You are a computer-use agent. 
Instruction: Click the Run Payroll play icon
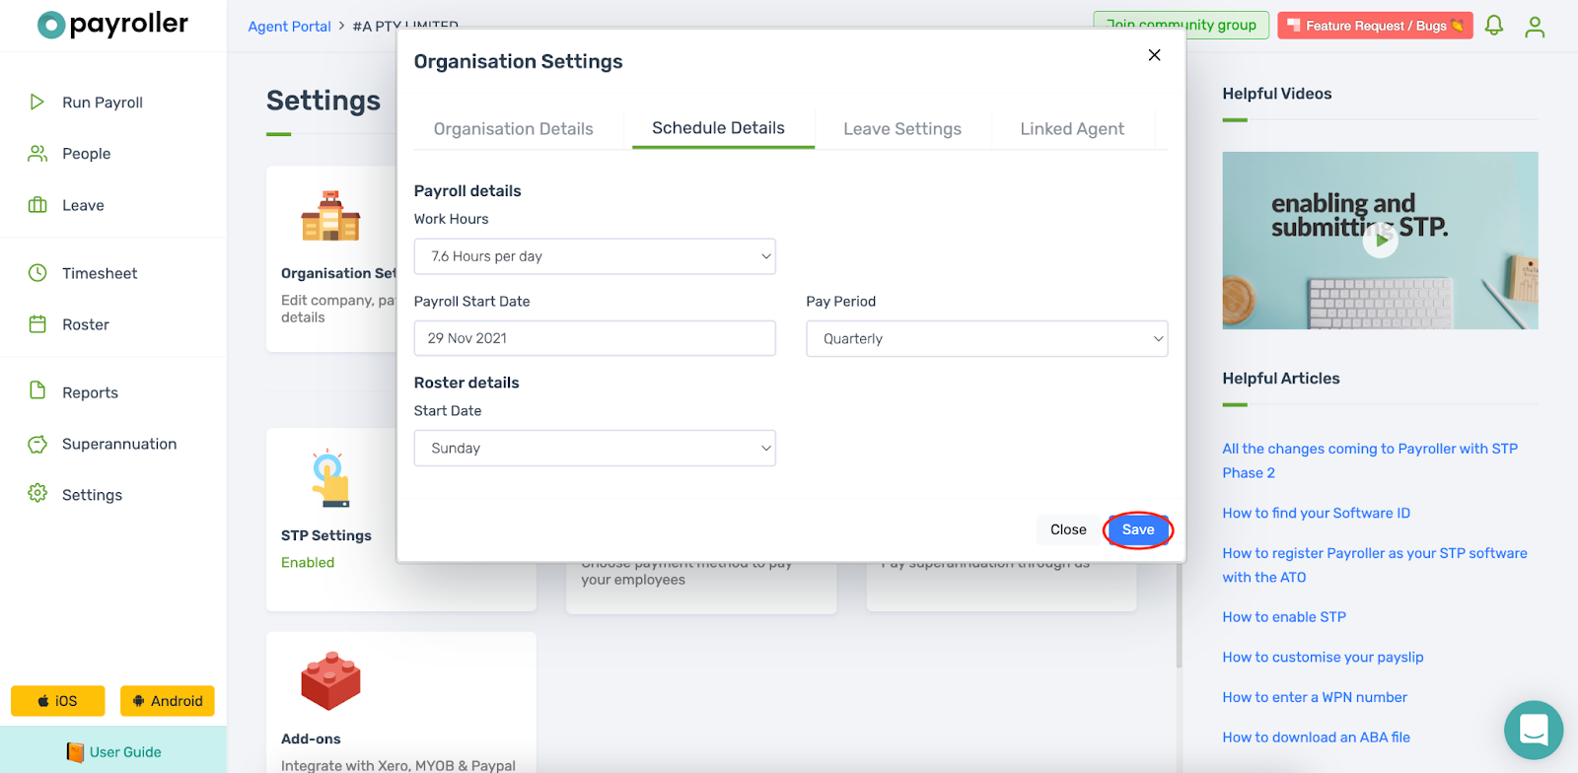coord(37,102)
